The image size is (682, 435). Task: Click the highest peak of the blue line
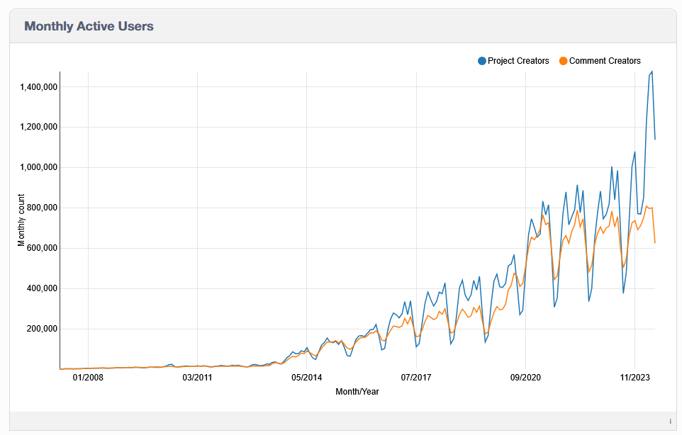(x=652, y=71)
